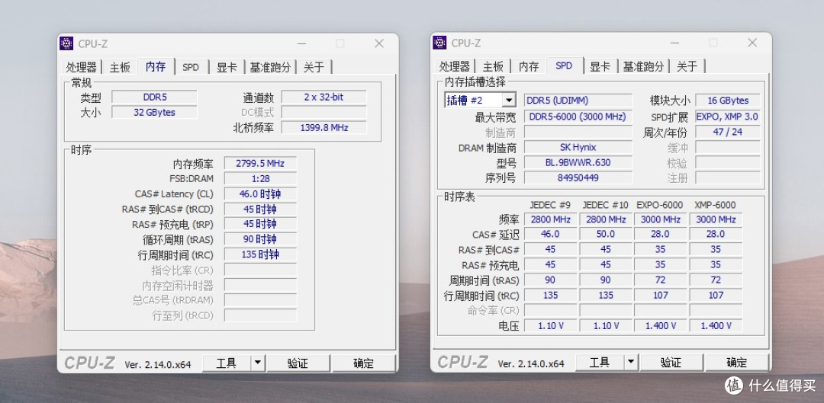This screenshot has height=403, width=824.
Task: Click the 45 时钟 tRP value
Action: pos(260,224)
